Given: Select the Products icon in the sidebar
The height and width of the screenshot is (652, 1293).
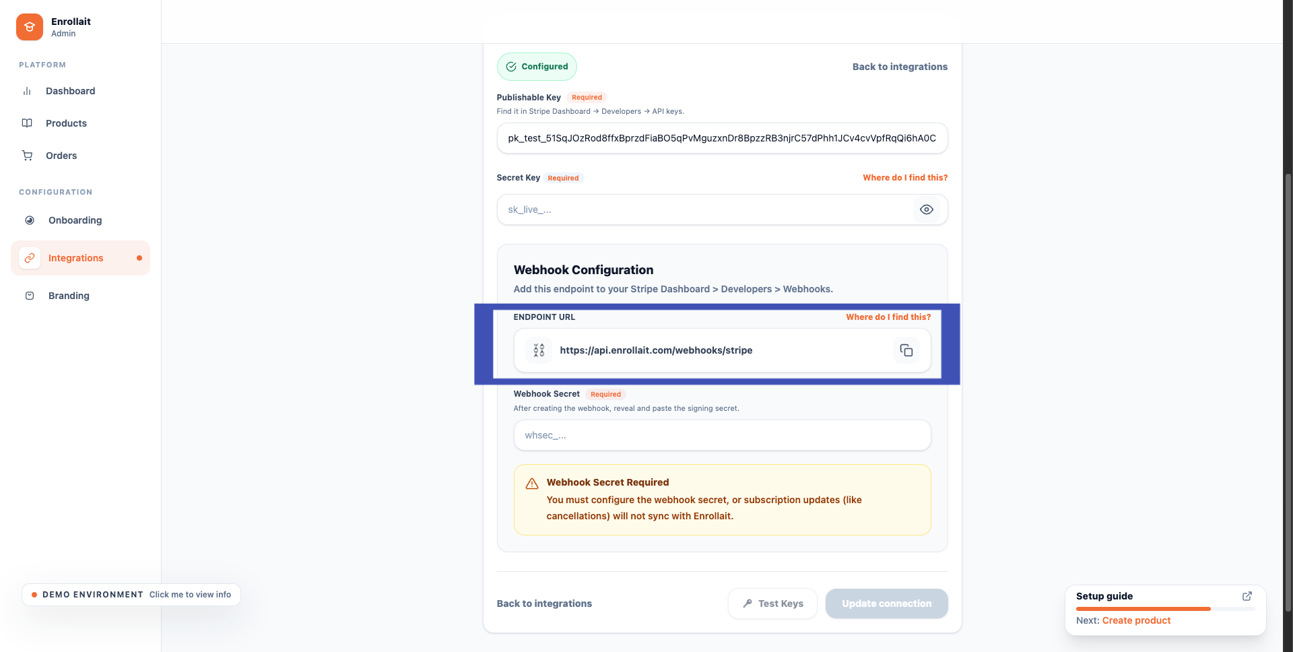Looking at the screenshot, I should click(27, 123).
